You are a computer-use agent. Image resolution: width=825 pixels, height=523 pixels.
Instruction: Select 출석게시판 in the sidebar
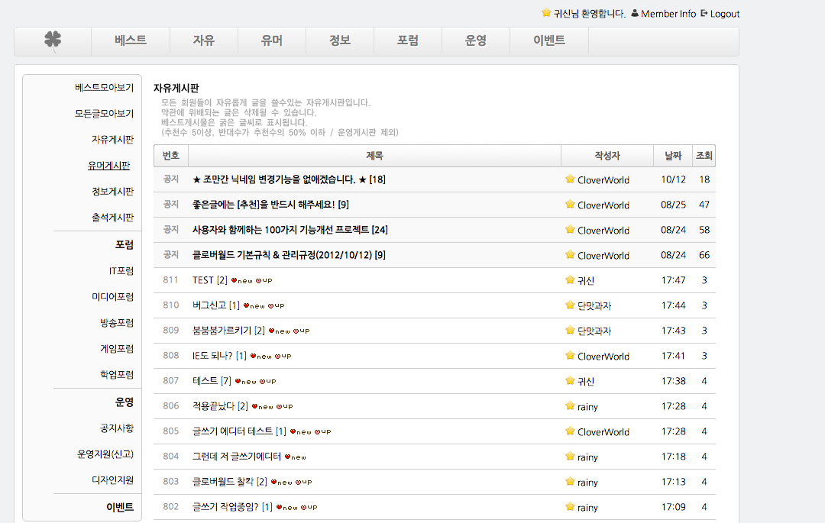[x=112, y=218]
